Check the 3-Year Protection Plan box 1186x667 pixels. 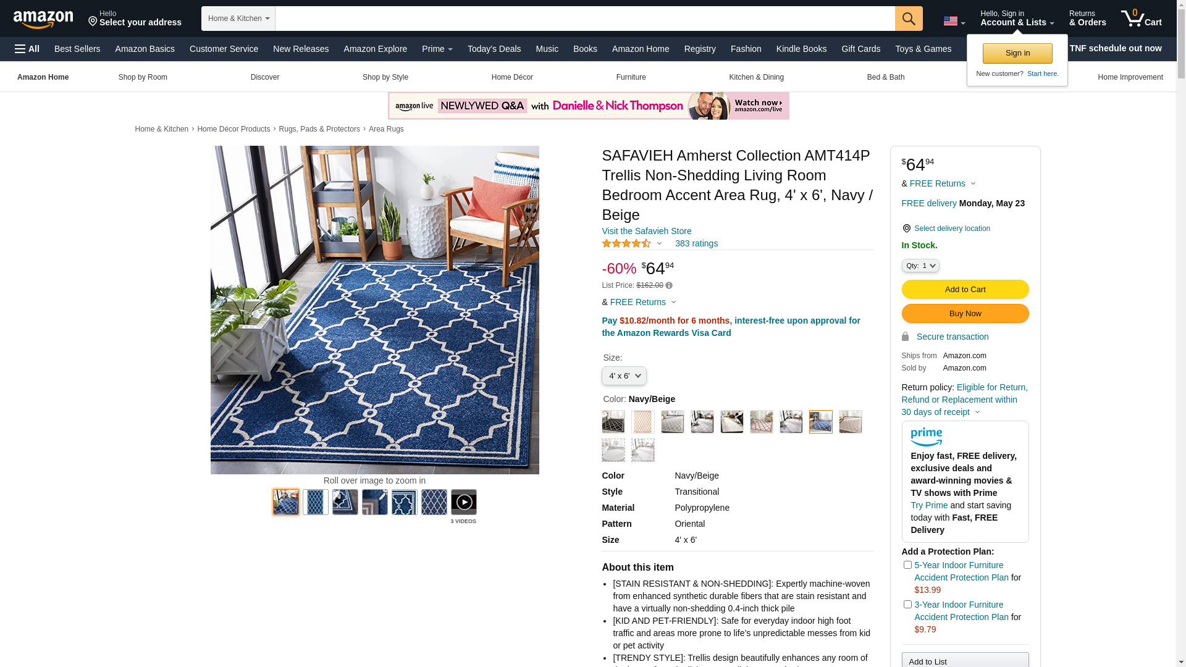tap(907, 605)
